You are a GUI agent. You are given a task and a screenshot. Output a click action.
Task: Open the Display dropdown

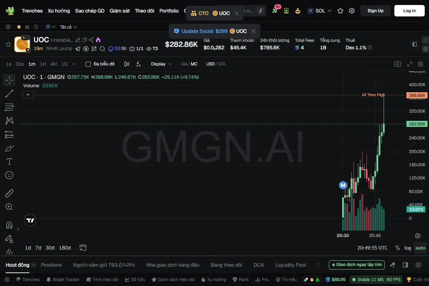coord(161,64)
